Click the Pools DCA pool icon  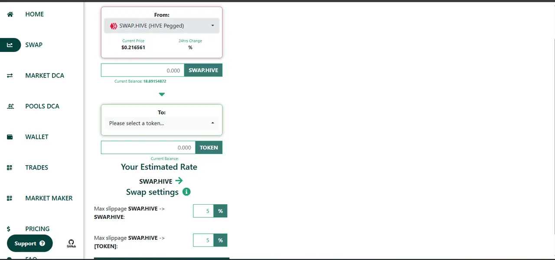(x=10, y=106)
